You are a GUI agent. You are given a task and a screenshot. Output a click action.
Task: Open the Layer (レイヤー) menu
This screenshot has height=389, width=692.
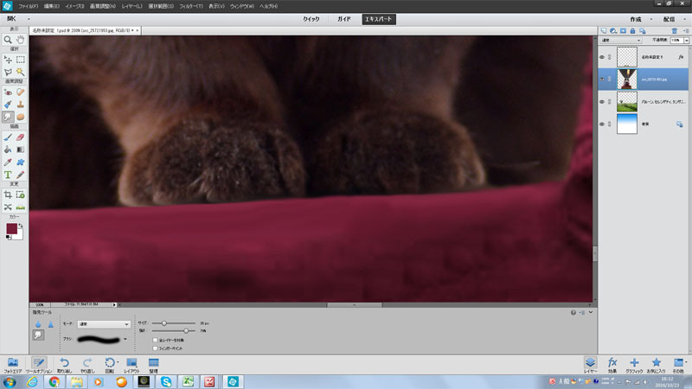point(131,6)
